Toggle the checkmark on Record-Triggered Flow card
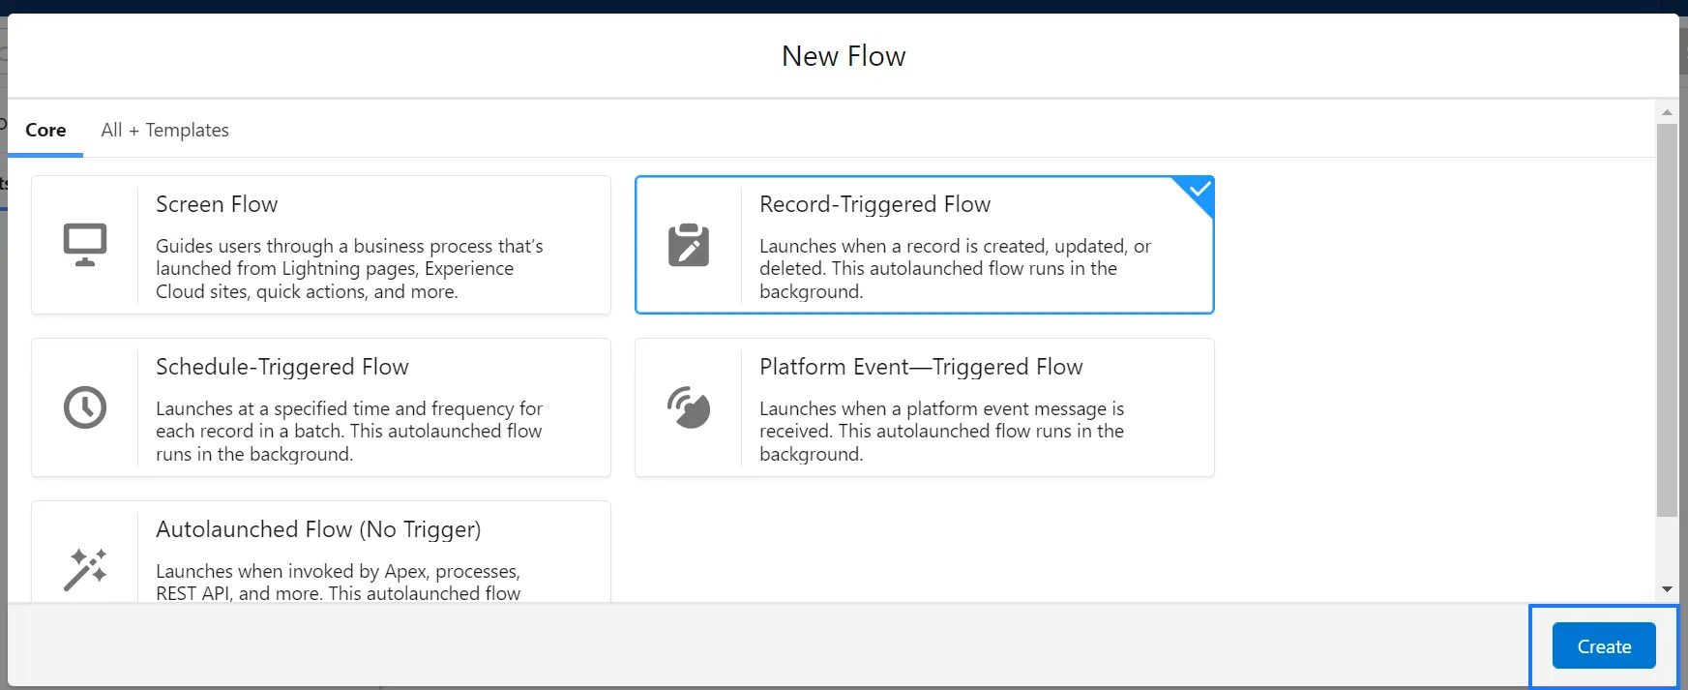Screen dimensions: 1688x690 point(1199,189)
